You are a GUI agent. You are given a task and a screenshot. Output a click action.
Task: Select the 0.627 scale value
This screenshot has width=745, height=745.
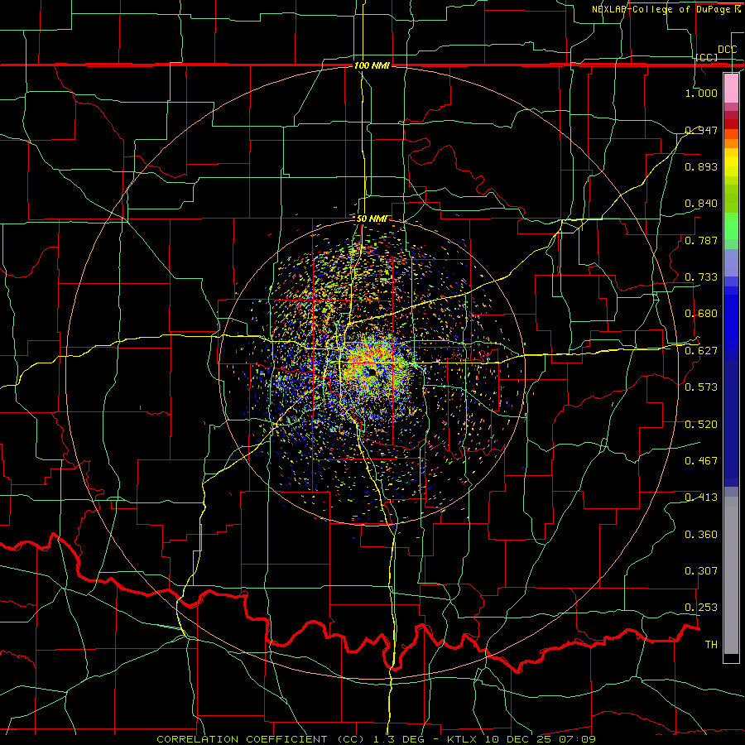701,351
